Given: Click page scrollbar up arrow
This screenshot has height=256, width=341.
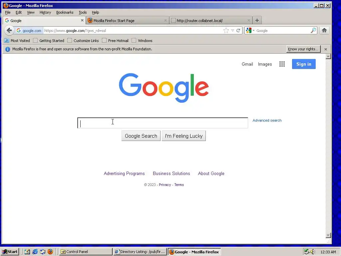Looking at the screenshot, I should (328, 57).
